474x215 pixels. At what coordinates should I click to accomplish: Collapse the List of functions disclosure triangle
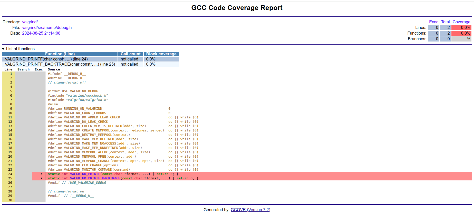[x=3, y=49]
